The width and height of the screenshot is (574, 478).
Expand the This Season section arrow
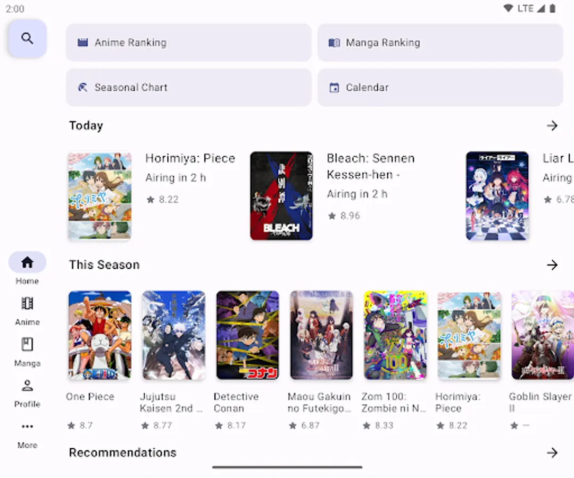pyautogui.click(x=552, y=265)
